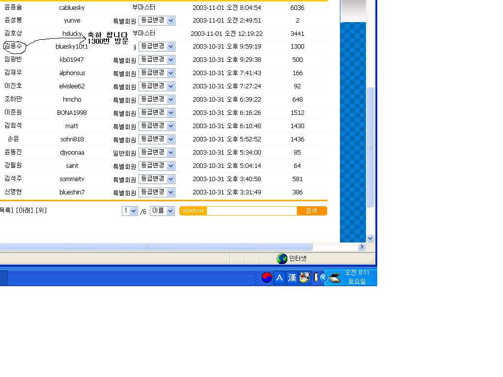Click the orange 검색 search button
The height and width of the screenshot is (377, 503).
coord(311,211)
